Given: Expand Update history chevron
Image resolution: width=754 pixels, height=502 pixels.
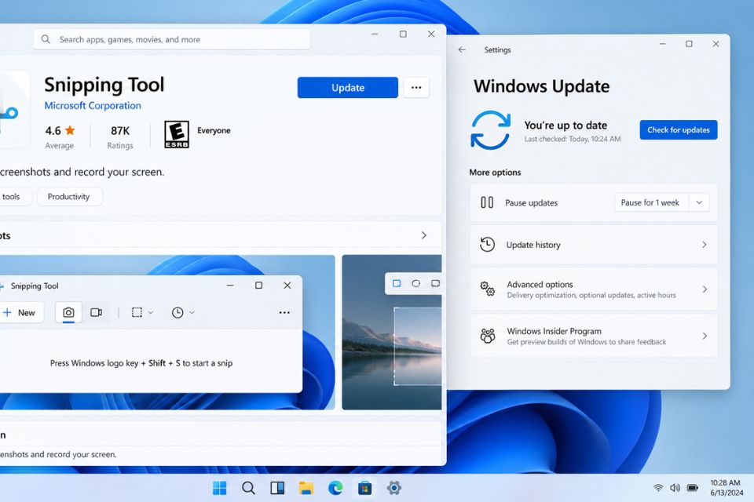Looking at the screenshot, I should coord(704,245).
